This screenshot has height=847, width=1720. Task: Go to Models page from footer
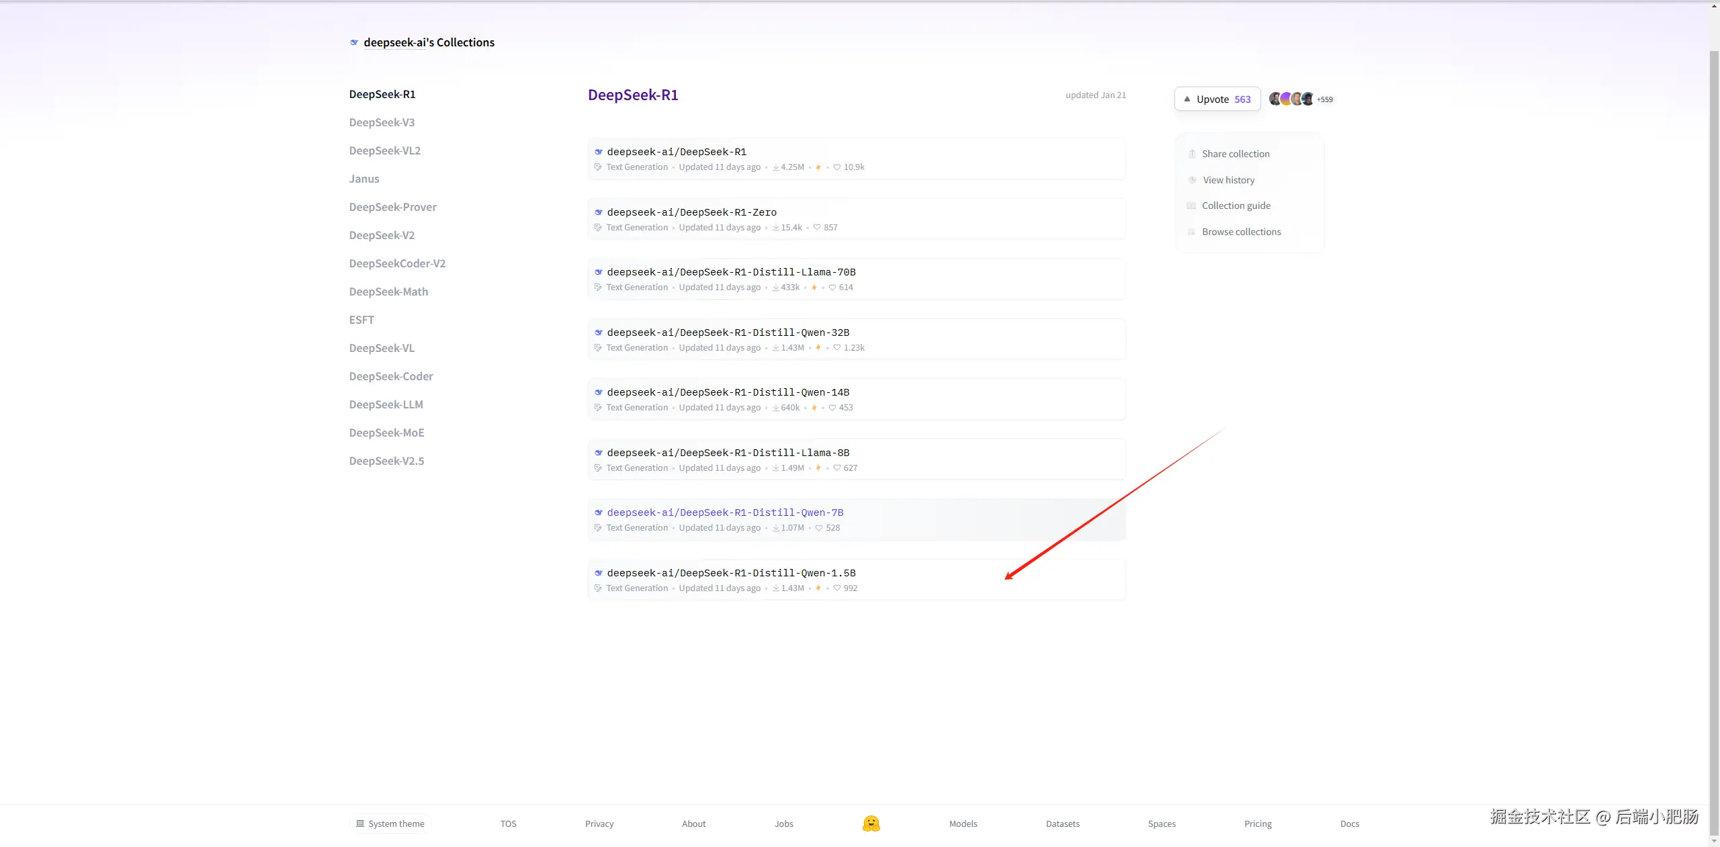coord(963,823)
